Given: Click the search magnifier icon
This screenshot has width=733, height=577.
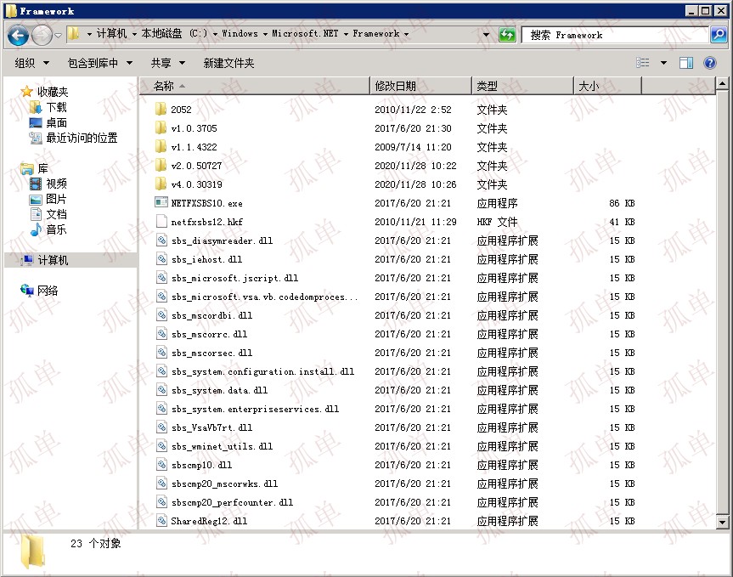Looking at the screenshot, I should coord(718,35).
